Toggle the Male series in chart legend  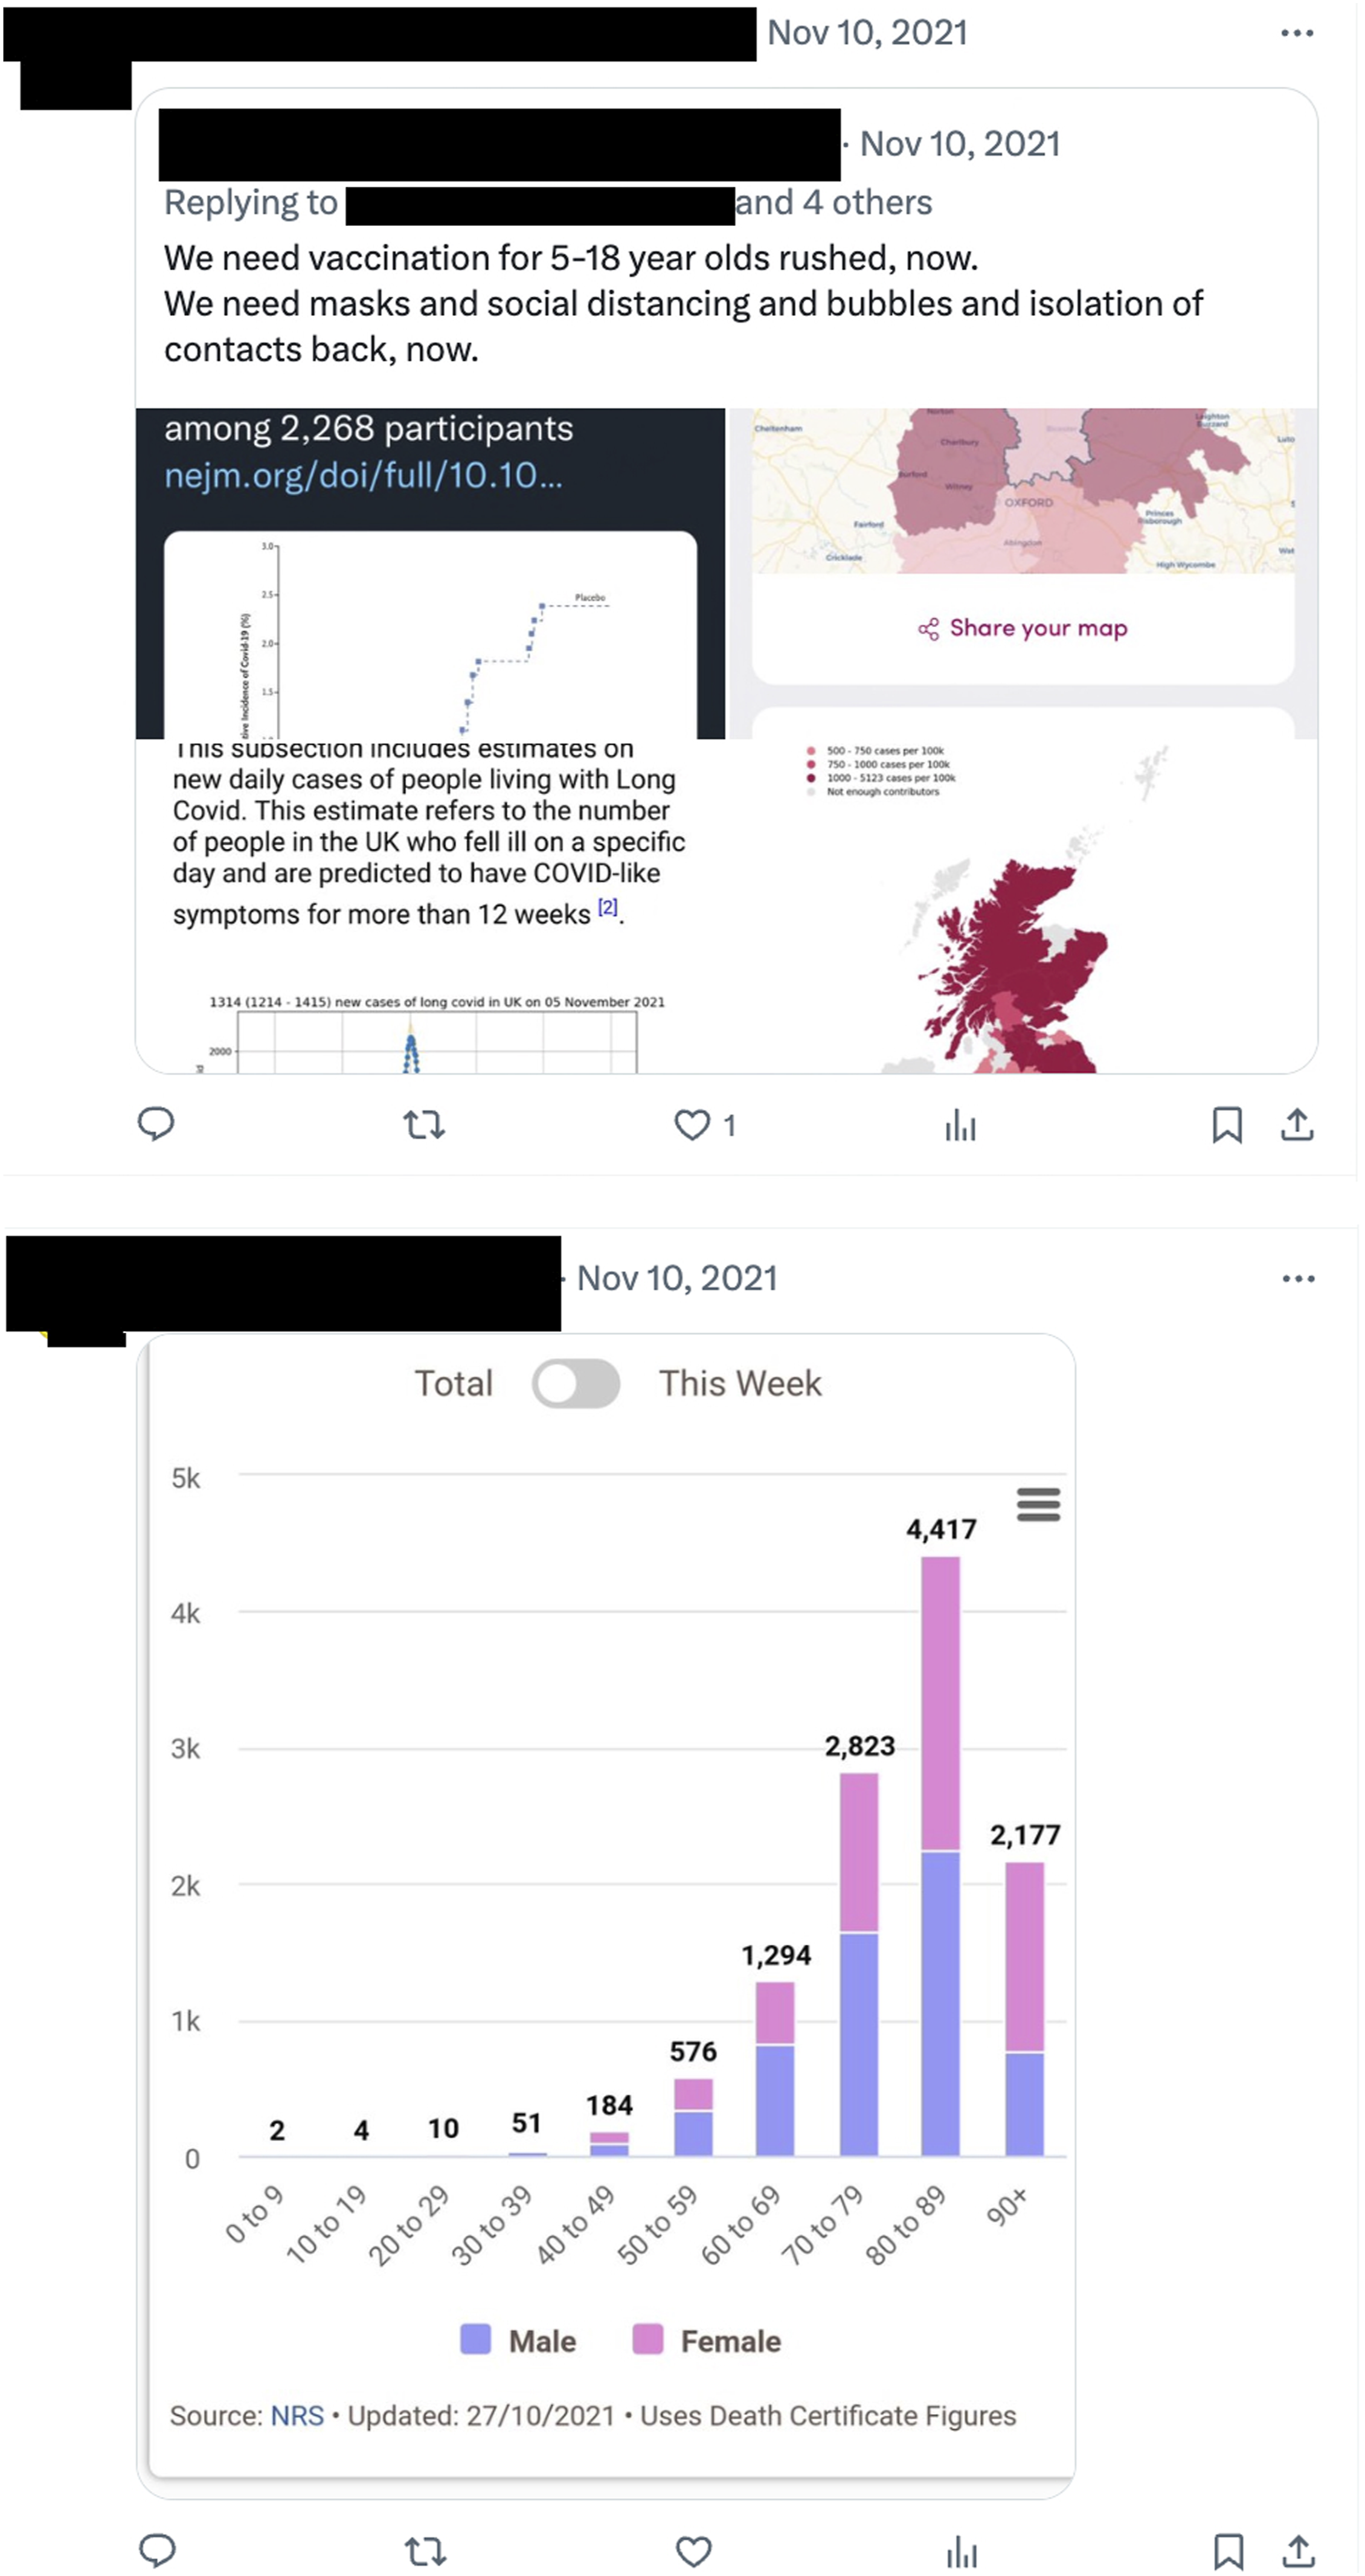519,2341
